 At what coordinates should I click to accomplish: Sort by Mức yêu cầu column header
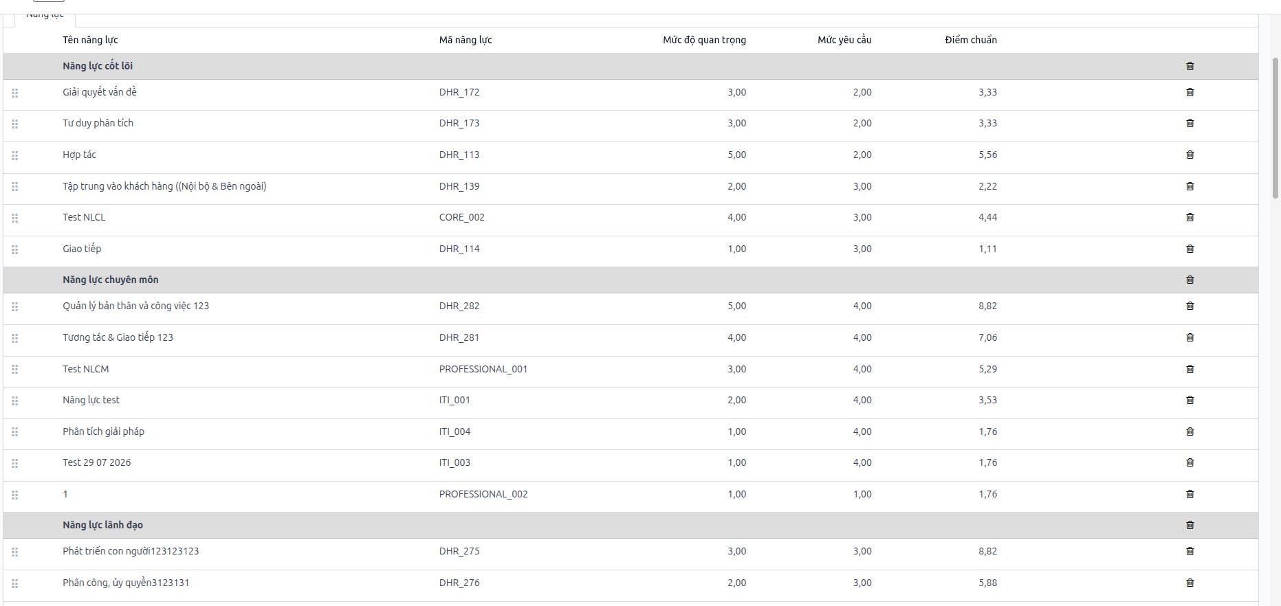(x=844, y=40)
